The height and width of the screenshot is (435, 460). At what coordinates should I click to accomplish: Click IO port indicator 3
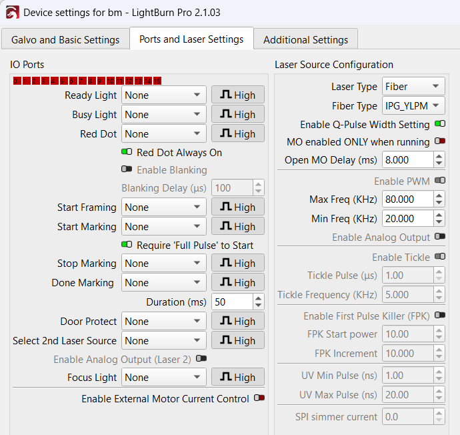(x=45, y=81)
